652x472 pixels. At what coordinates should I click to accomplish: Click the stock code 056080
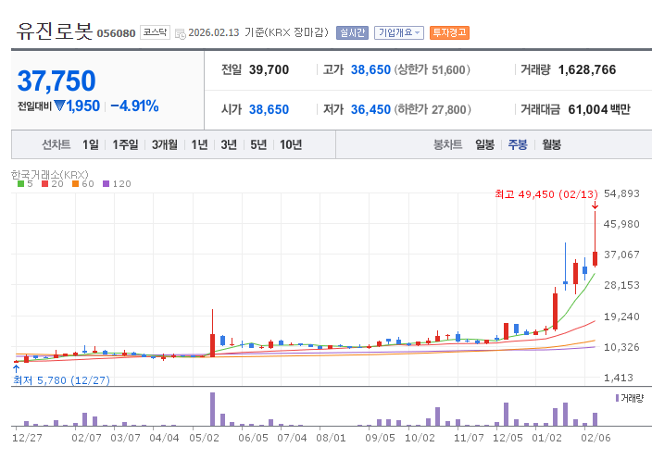pos(116,33)
